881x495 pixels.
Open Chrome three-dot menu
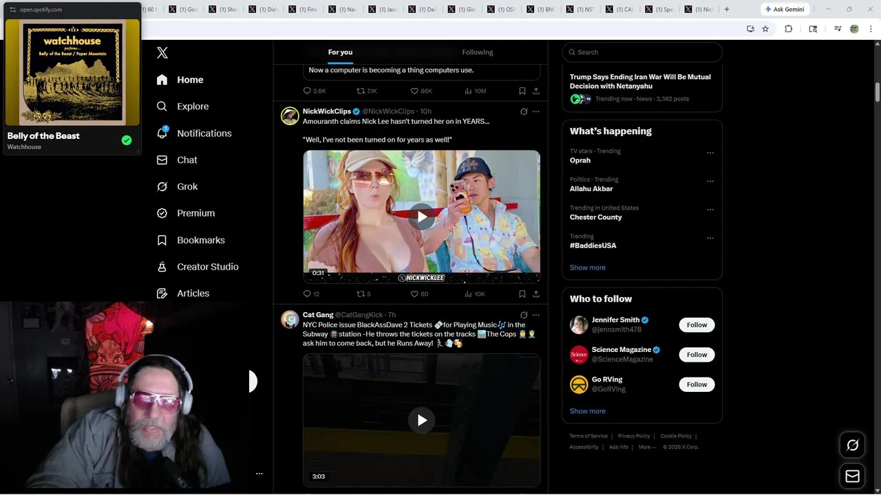(871, 29)
